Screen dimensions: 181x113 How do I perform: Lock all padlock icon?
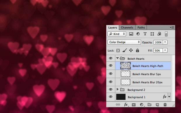(138, 50)
